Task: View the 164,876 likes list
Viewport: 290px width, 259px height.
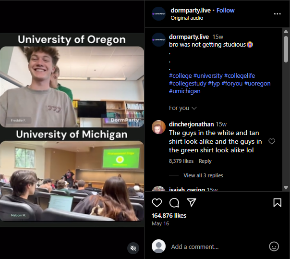Action: [x=169, y=215]
